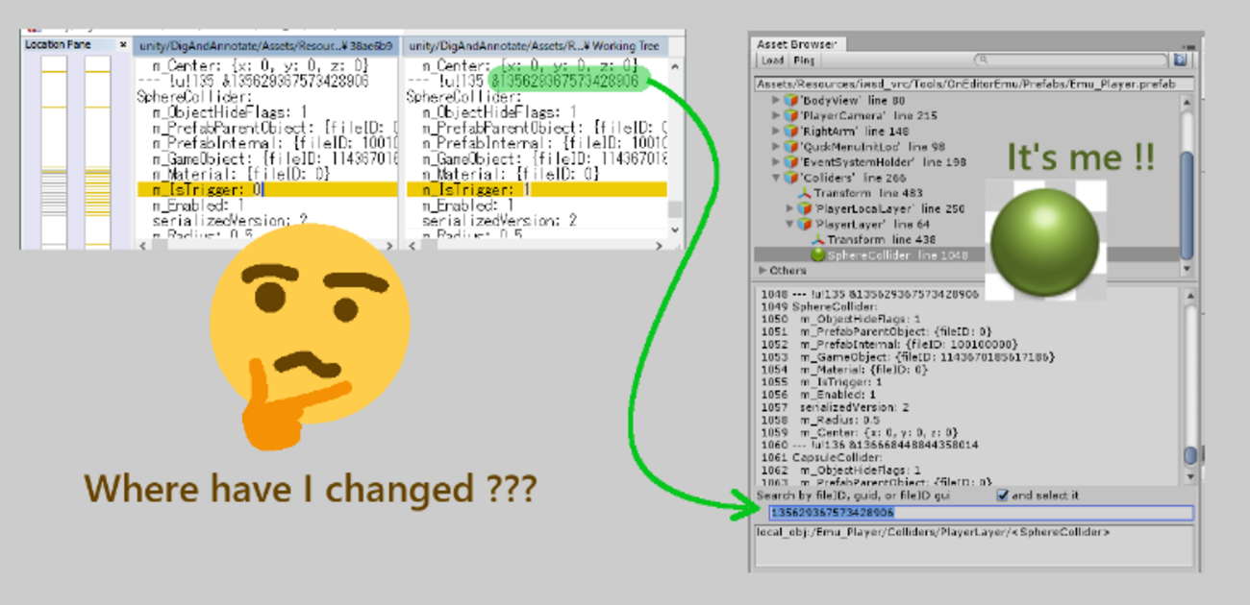
Task: Click the 'QuickMenuInitLoc' prefab cube icon
Action: pos(791,147)
